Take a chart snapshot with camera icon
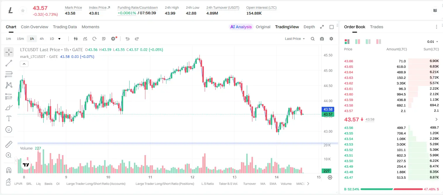 (x=322, y=39)
